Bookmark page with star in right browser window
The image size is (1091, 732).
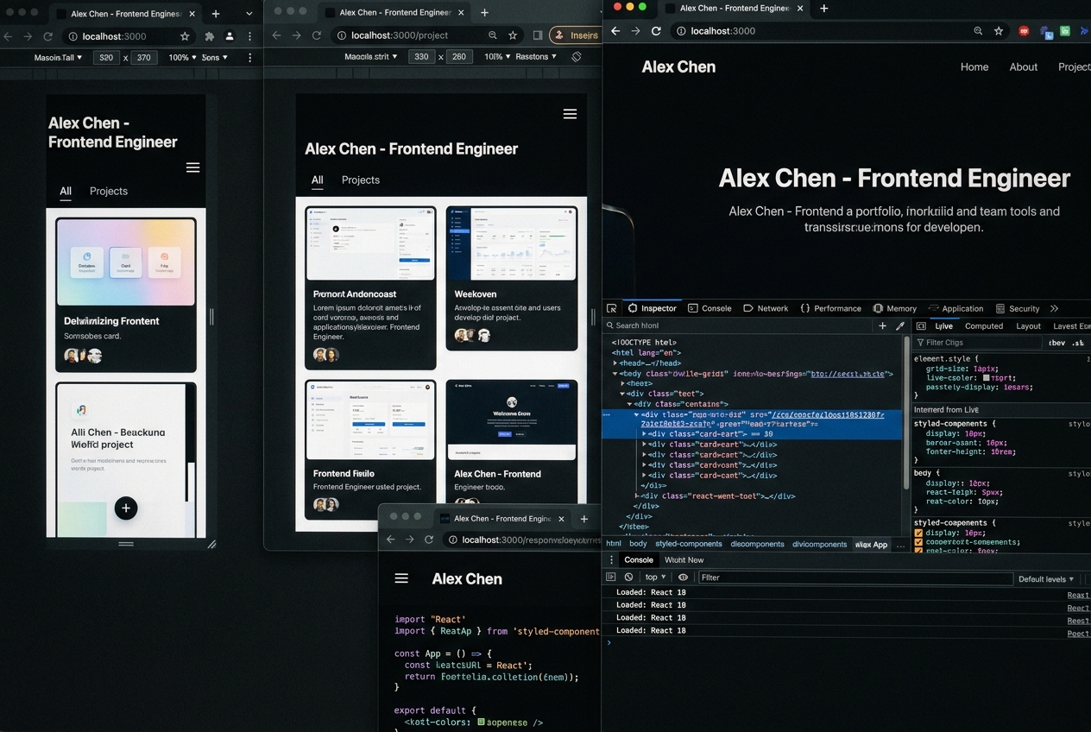point(999,30)
